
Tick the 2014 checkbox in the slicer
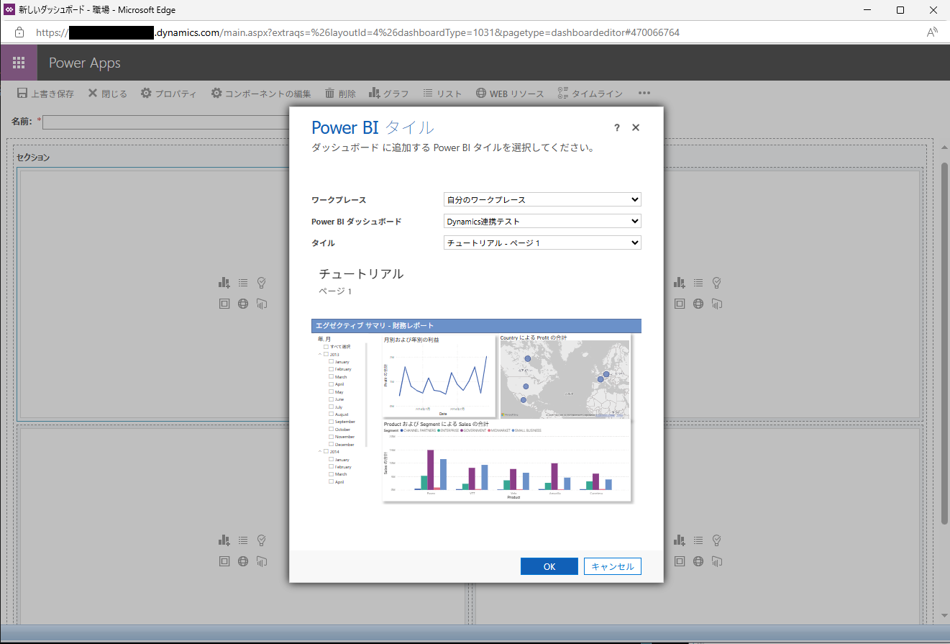tap(326, 452)
